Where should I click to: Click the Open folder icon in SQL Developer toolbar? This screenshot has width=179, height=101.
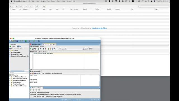tap(13, 41)
